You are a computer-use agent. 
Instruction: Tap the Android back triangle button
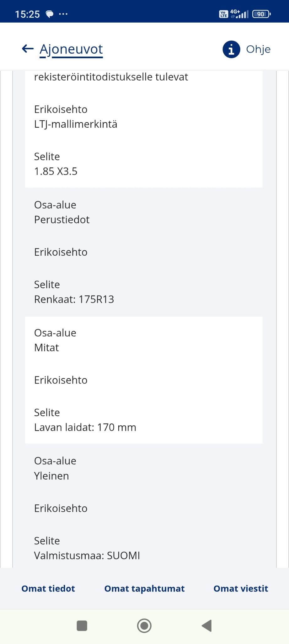pos(207,625)
